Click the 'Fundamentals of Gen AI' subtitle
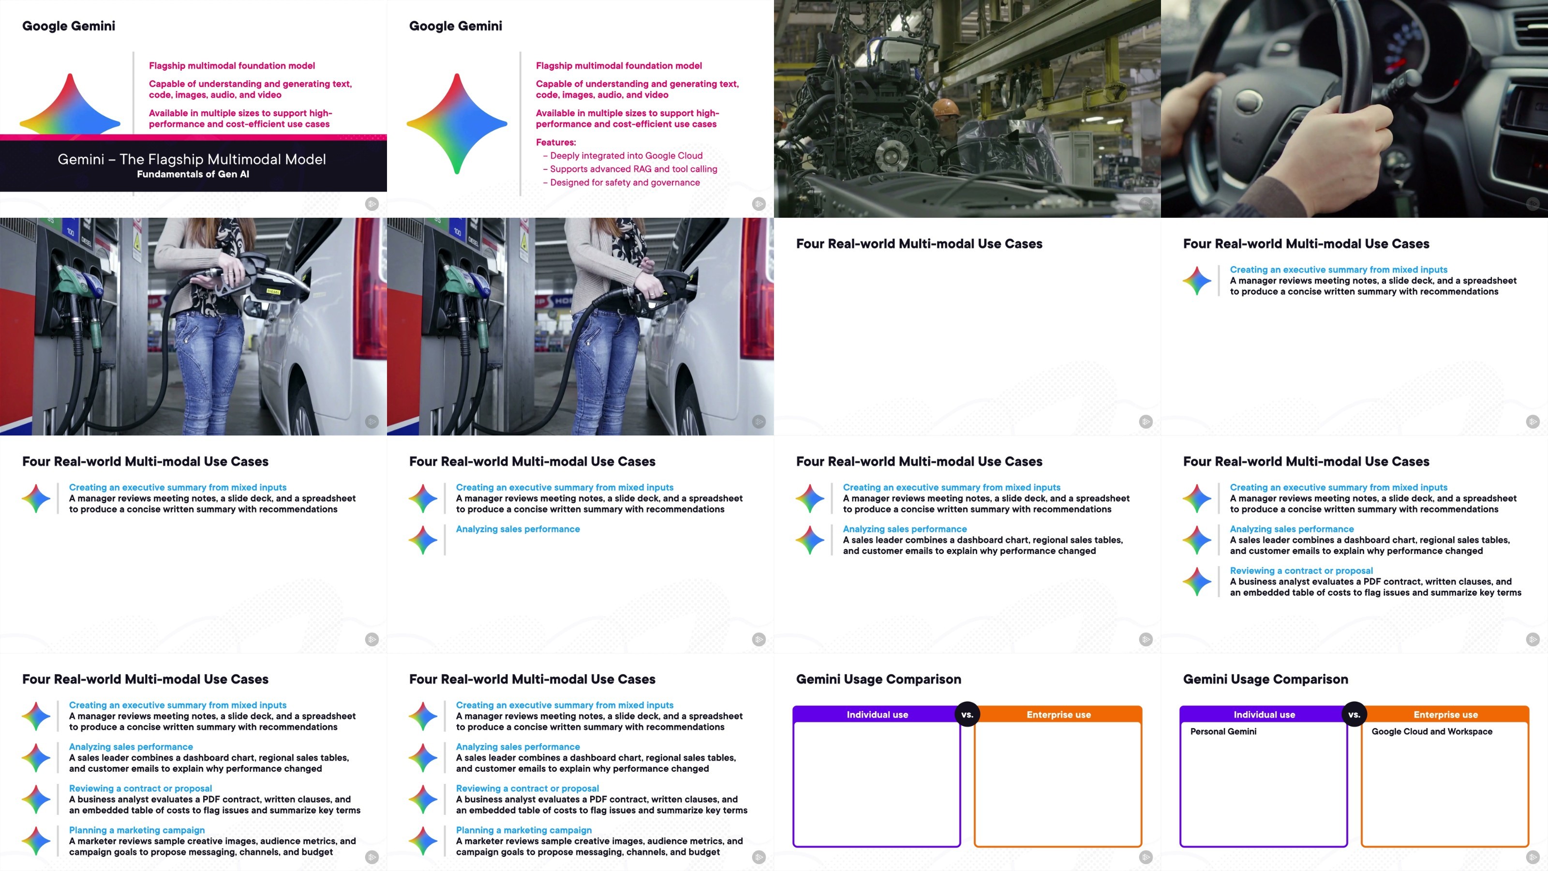This screenshot has height=871, width=1548. pos(193,174)
